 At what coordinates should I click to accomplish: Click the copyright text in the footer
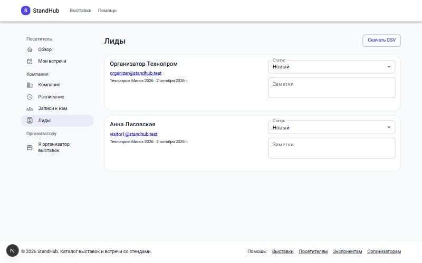click(87, 251)
